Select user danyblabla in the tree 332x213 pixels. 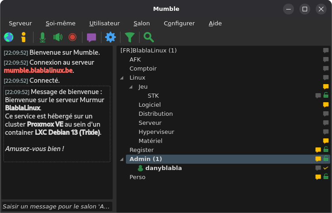tap(164, 168)
